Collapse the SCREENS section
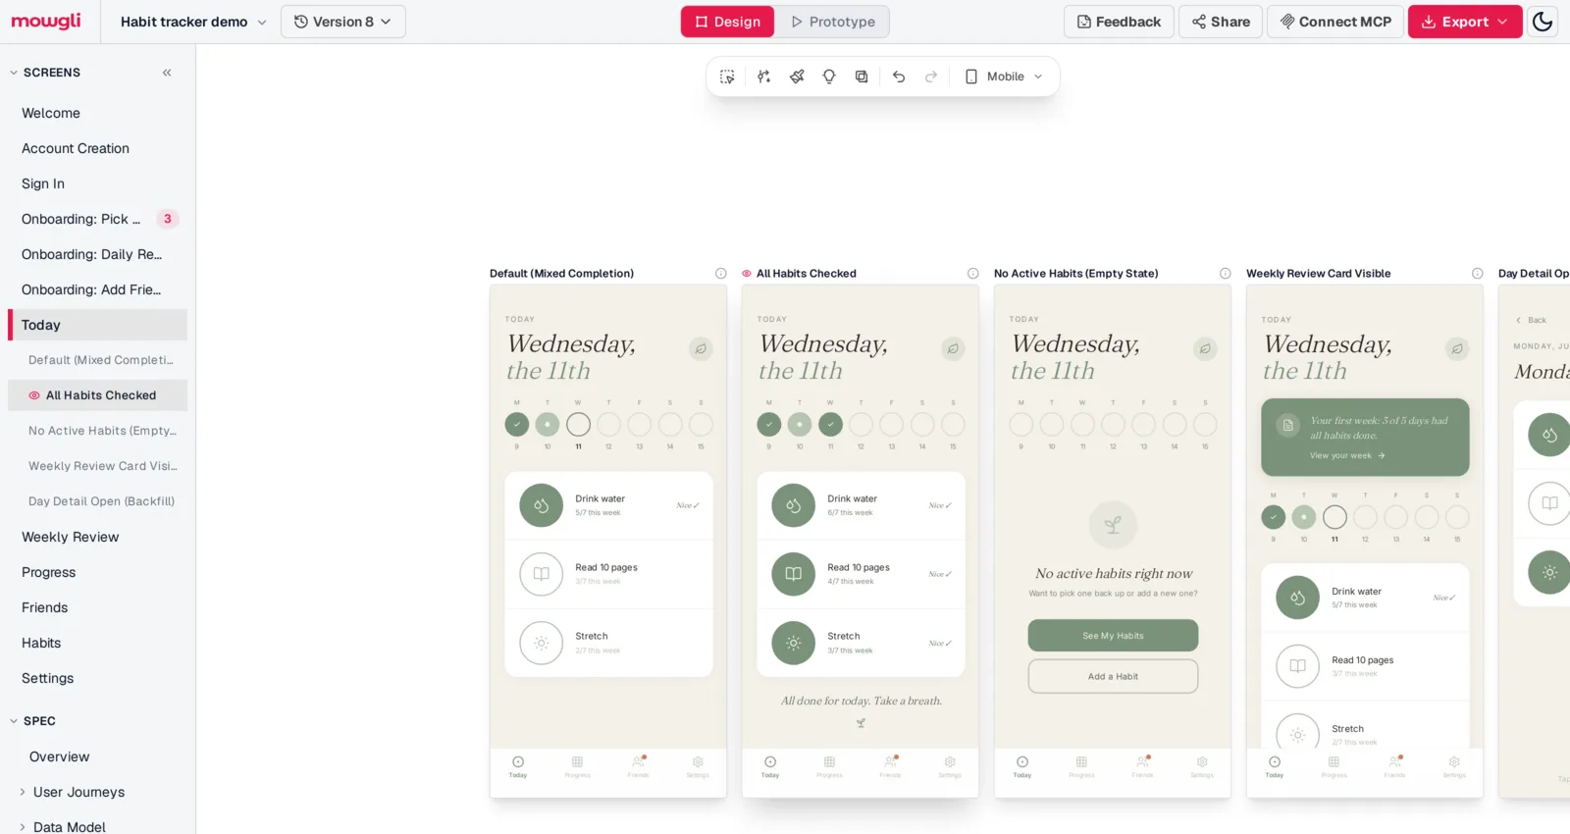Viewport: 1570px width, 834px height. pyautogui.click(x=14, y=73)
